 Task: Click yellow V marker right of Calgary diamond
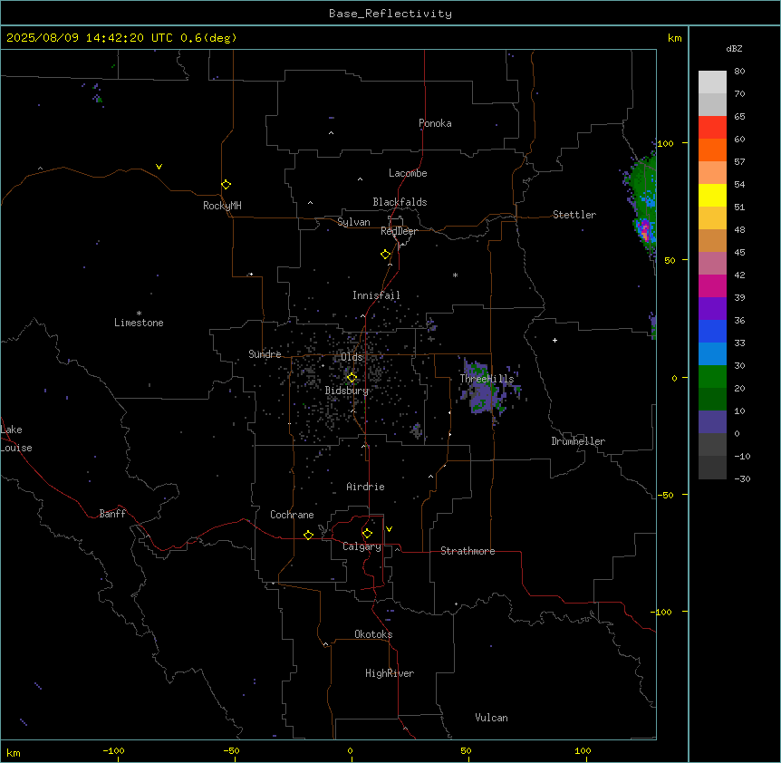point(389,529)
